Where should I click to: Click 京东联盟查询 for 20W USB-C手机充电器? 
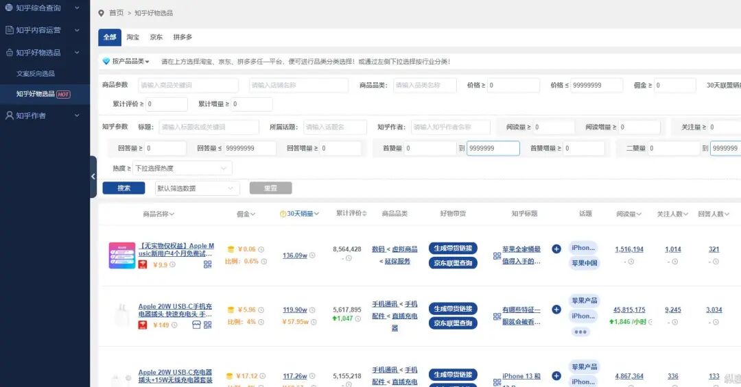(453, 323)
